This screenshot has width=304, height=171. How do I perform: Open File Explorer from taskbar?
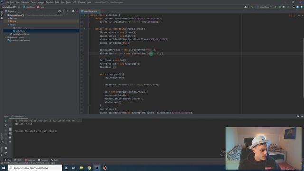(x=81, y=168)
